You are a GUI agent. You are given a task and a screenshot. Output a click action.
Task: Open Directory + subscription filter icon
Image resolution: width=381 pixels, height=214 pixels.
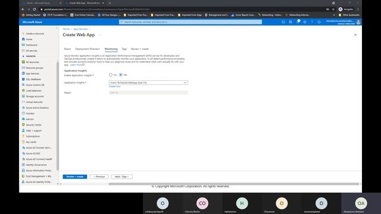(x=291, y=22)
